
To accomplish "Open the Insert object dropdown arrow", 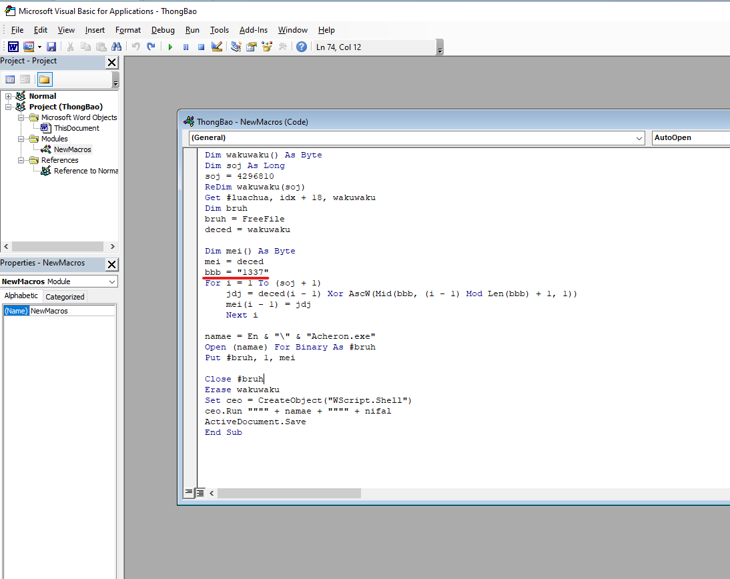I will [x=39, y=47].
